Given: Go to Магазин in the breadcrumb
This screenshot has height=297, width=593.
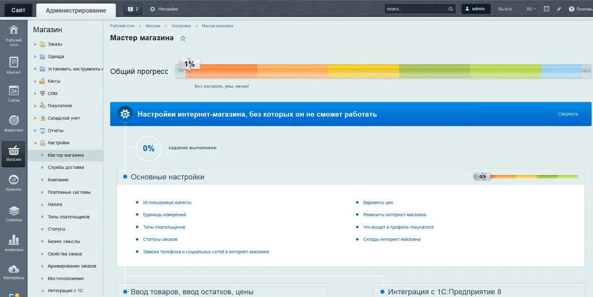Looking at the screenshot, I should coord(153,26).
